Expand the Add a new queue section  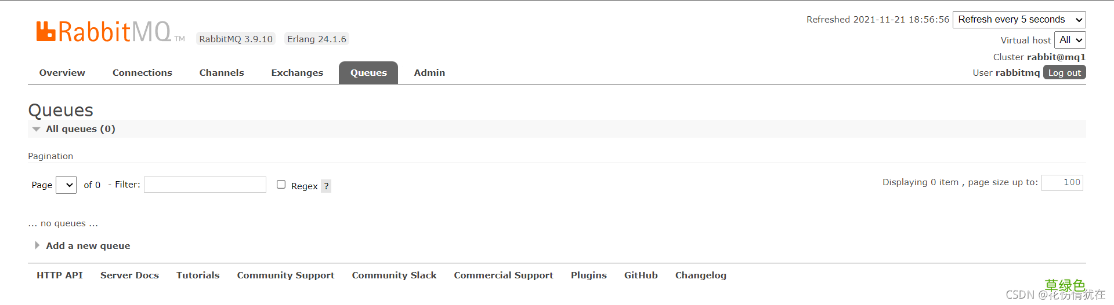pyautogui.click(x=88, y=246)
